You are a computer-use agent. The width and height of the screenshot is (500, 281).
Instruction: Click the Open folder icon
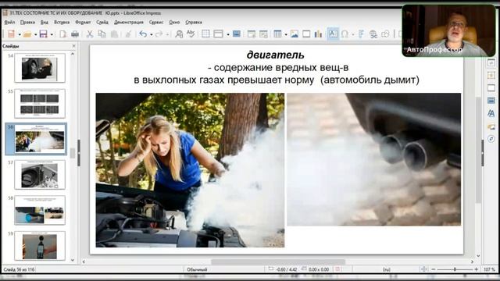click(x=27, y=34)
